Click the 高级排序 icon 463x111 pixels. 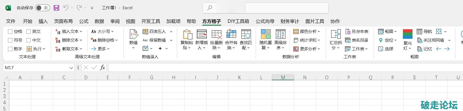[x=281, y=35]
